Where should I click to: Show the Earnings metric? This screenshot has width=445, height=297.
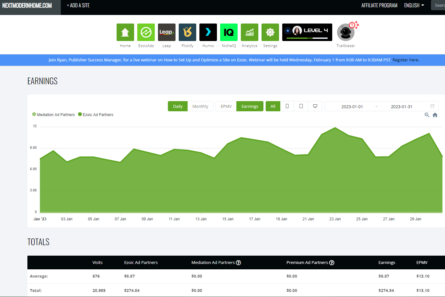pyautogui.click(x=250, y=106)
